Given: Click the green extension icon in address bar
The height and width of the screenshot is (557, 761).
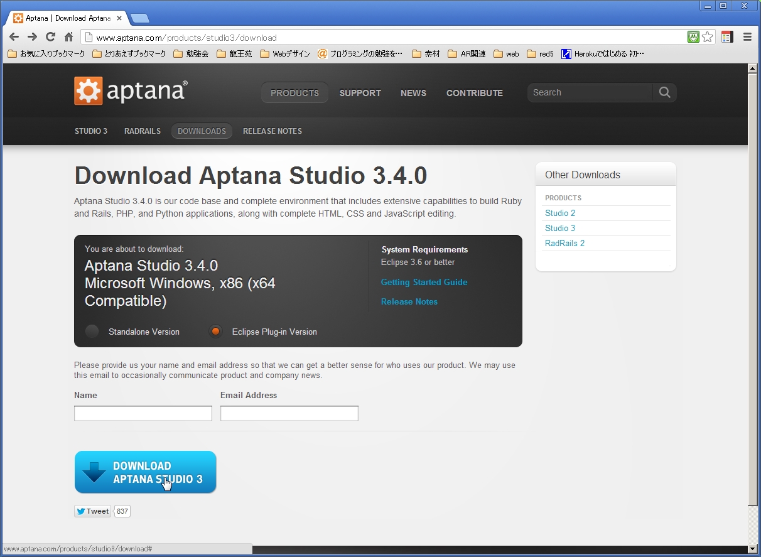Looking at the screenshot, I should click(693, 37).
